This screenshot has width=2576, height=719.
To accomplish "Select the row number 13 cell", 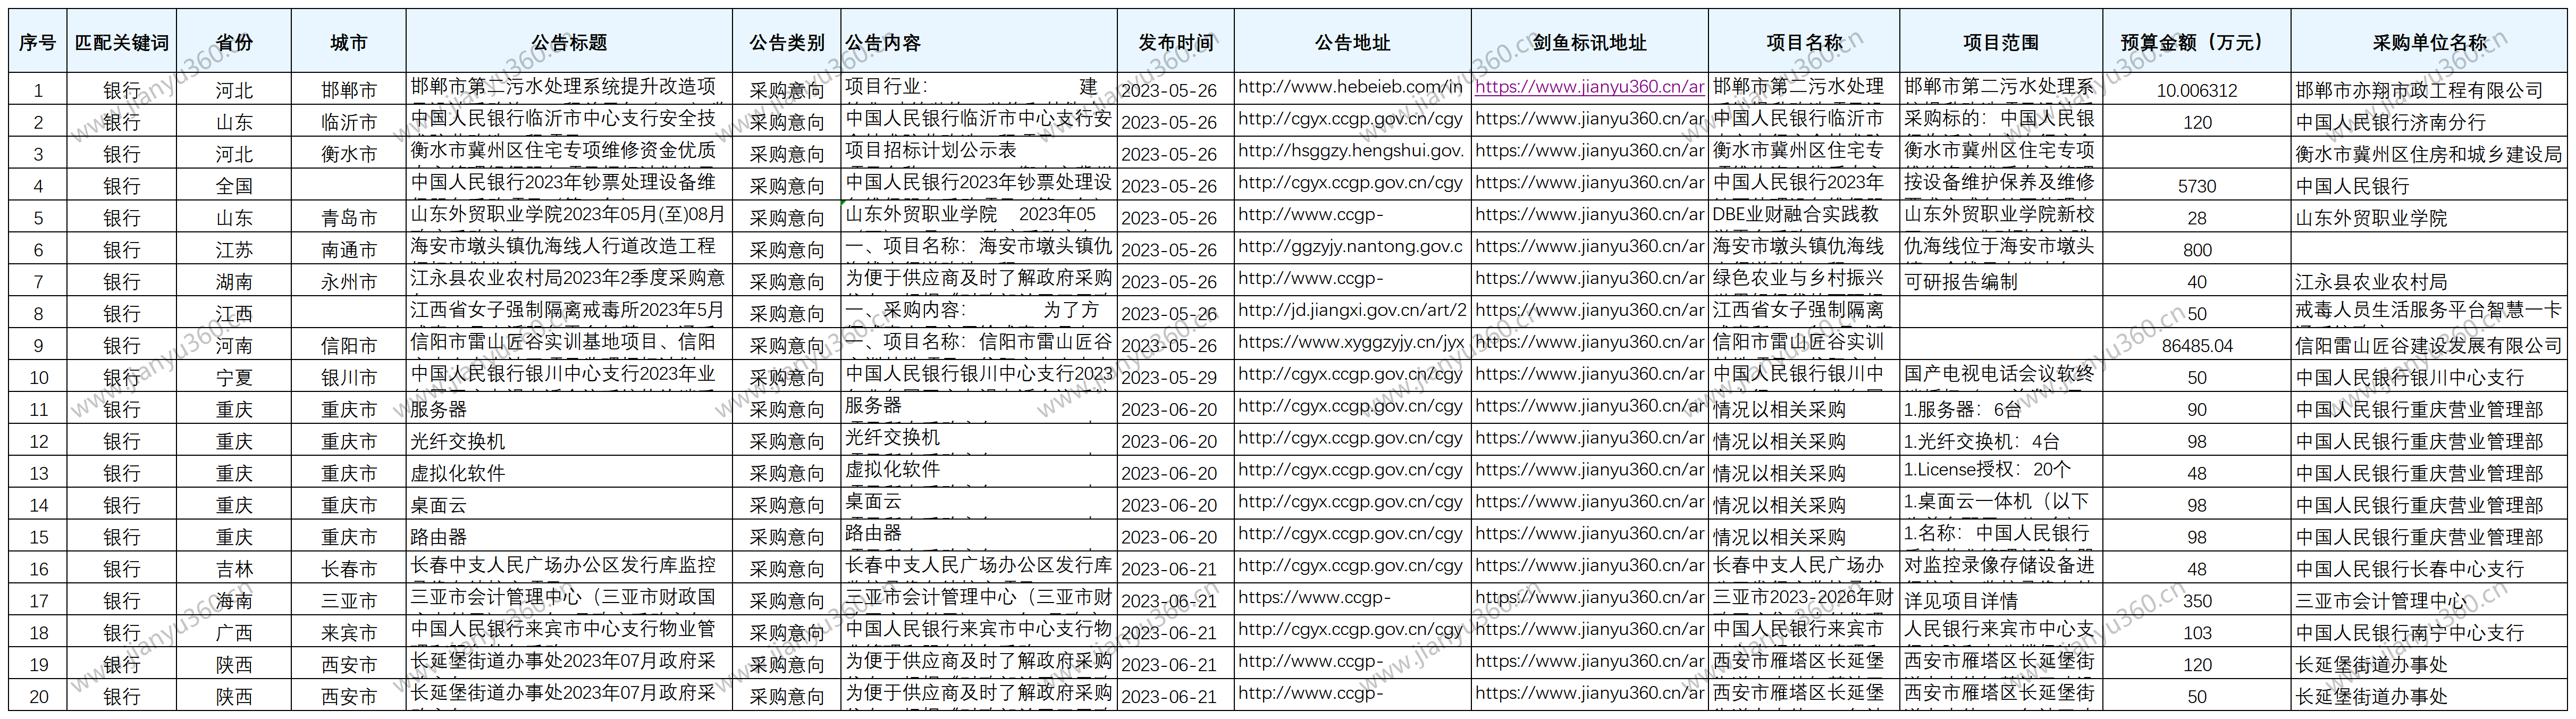I will coord(38,473).
